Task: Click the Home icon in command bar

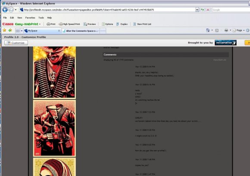Action: [x=208, y=30]
